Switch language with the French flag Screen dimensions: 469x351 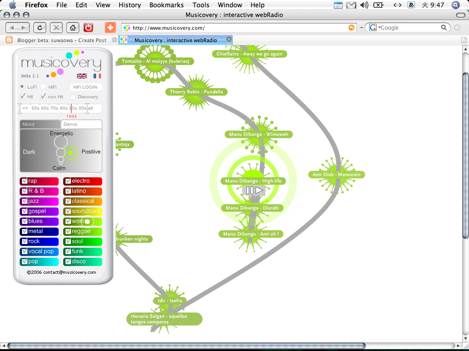tap(97, 76)
